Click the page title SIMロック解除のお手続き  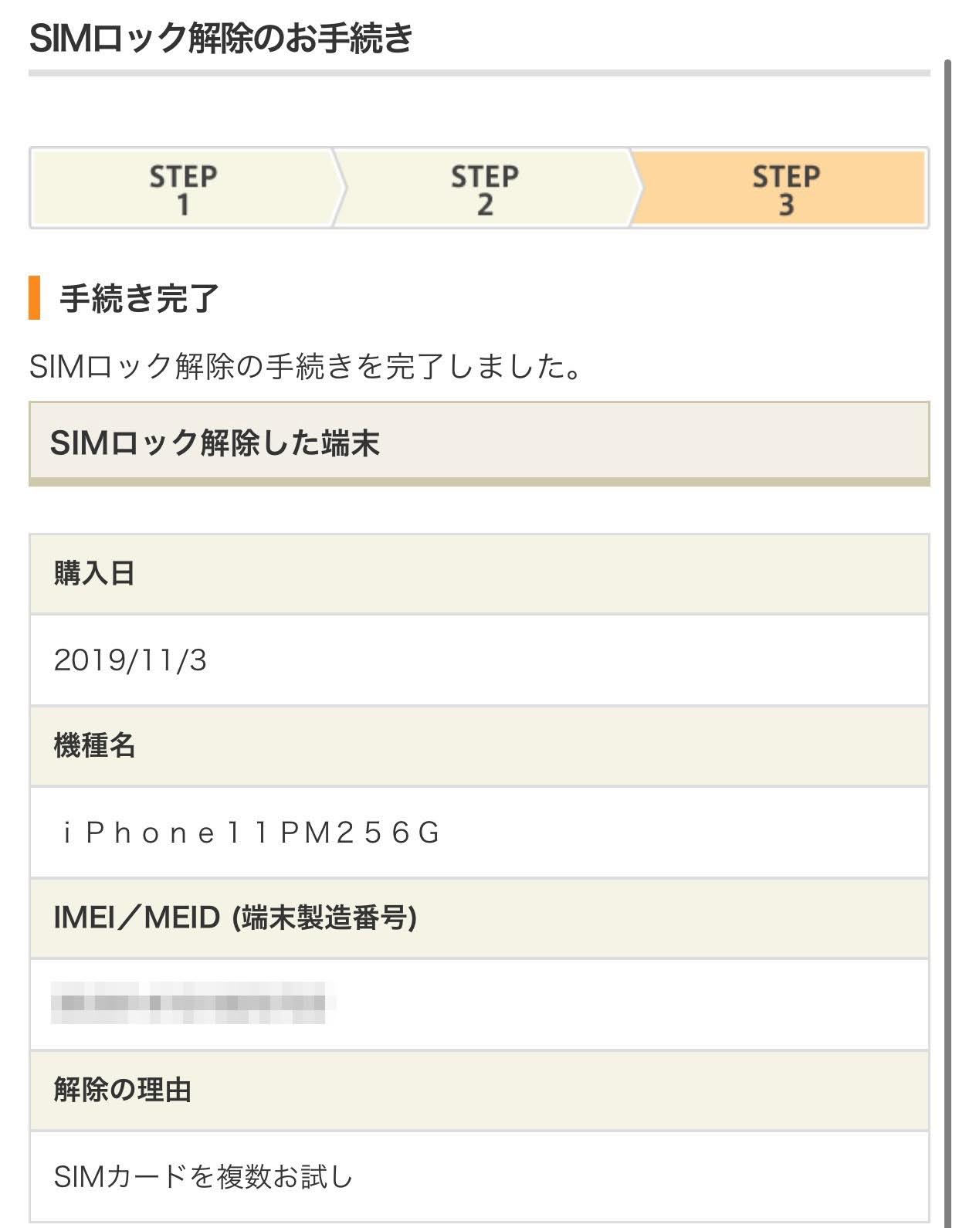click(221, 38)
